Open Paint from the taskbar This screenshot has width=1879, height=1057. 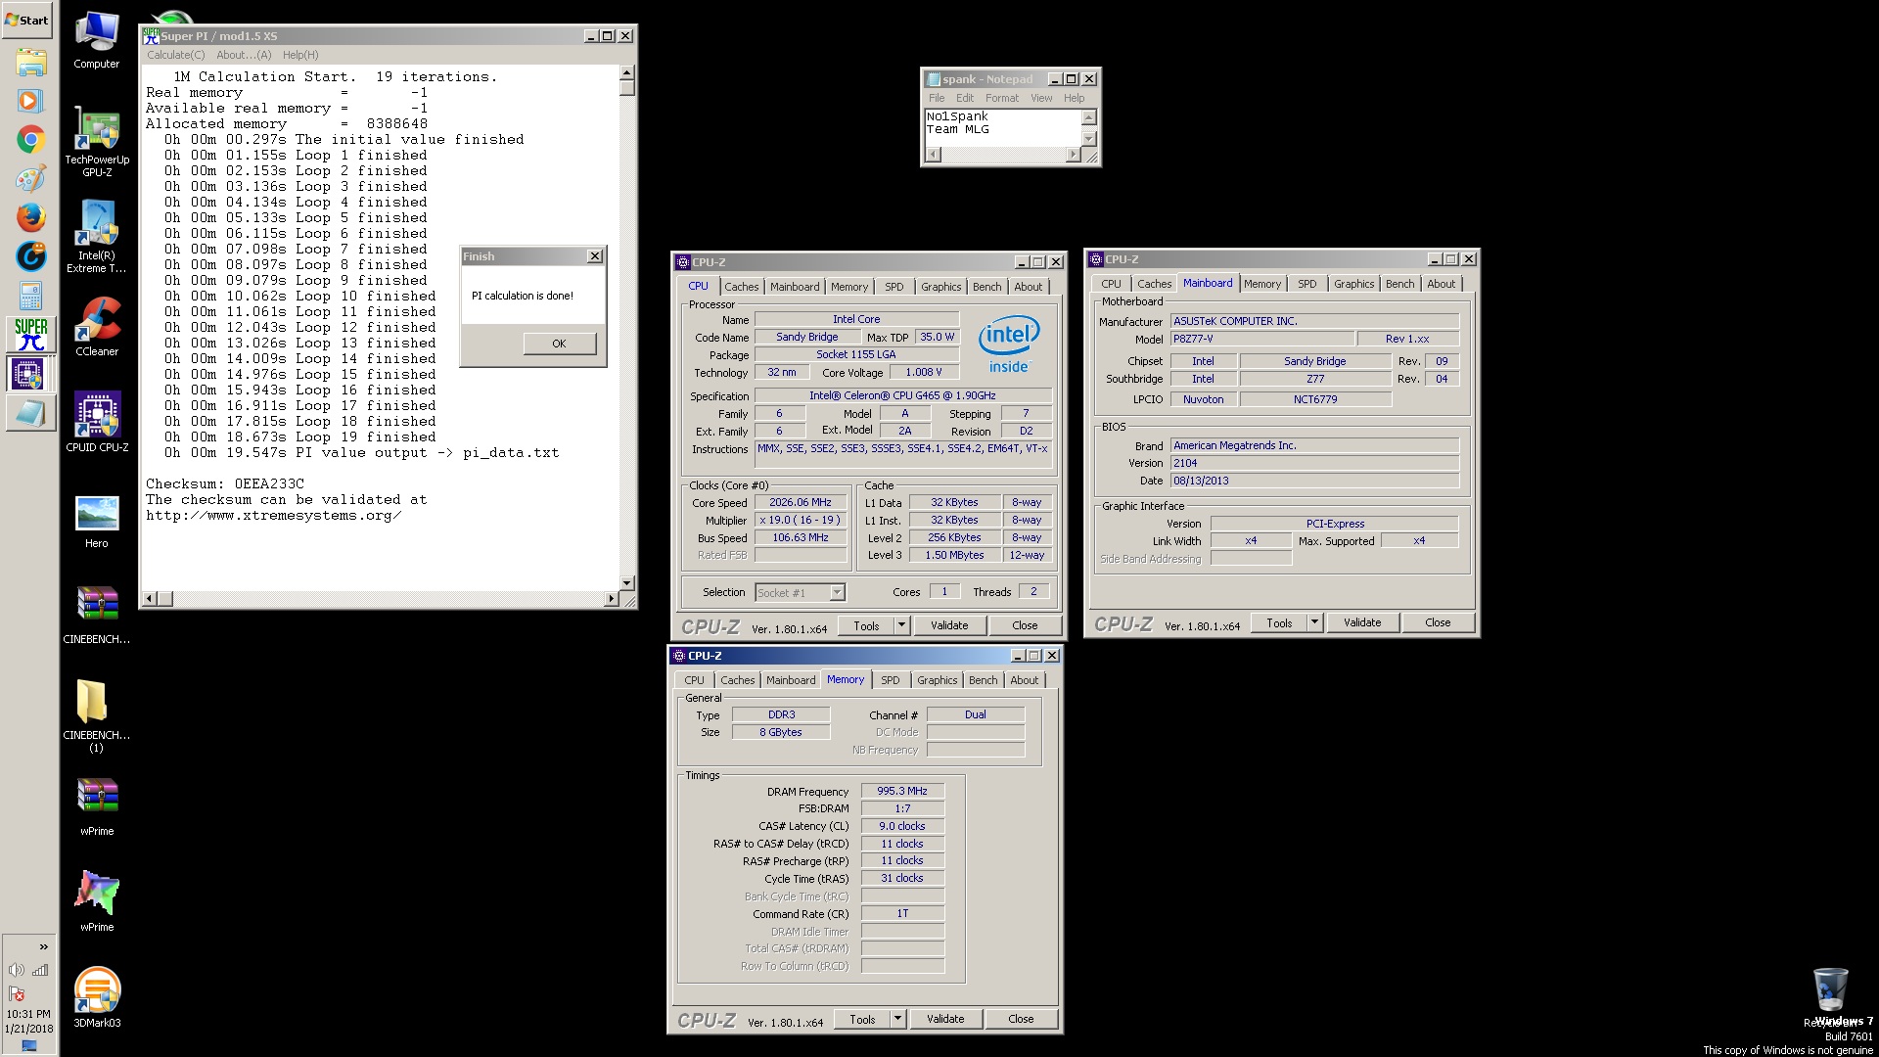tap(30, 179)
